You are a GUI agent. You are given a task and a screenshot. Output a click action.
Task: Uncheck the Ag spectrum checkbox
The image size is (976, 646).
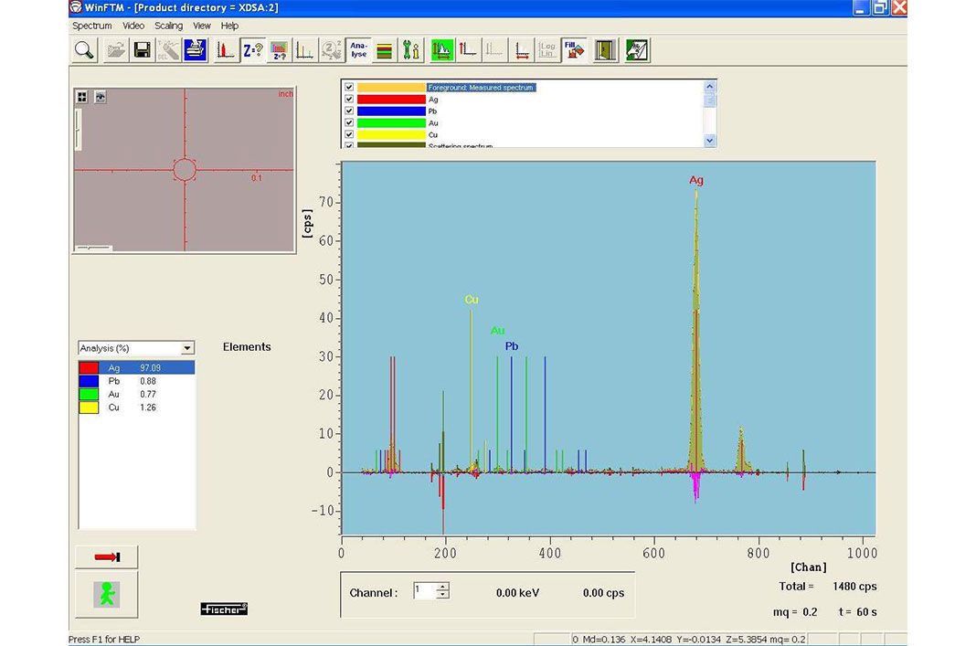pyautogui.click(x=349, y=98)
